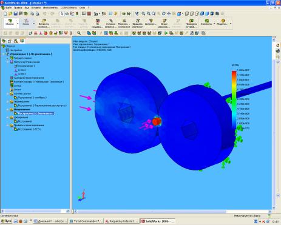
Task: Click the magnifier icon in the COSMOSWorks toolbar
Action: [x=79, y=33]
